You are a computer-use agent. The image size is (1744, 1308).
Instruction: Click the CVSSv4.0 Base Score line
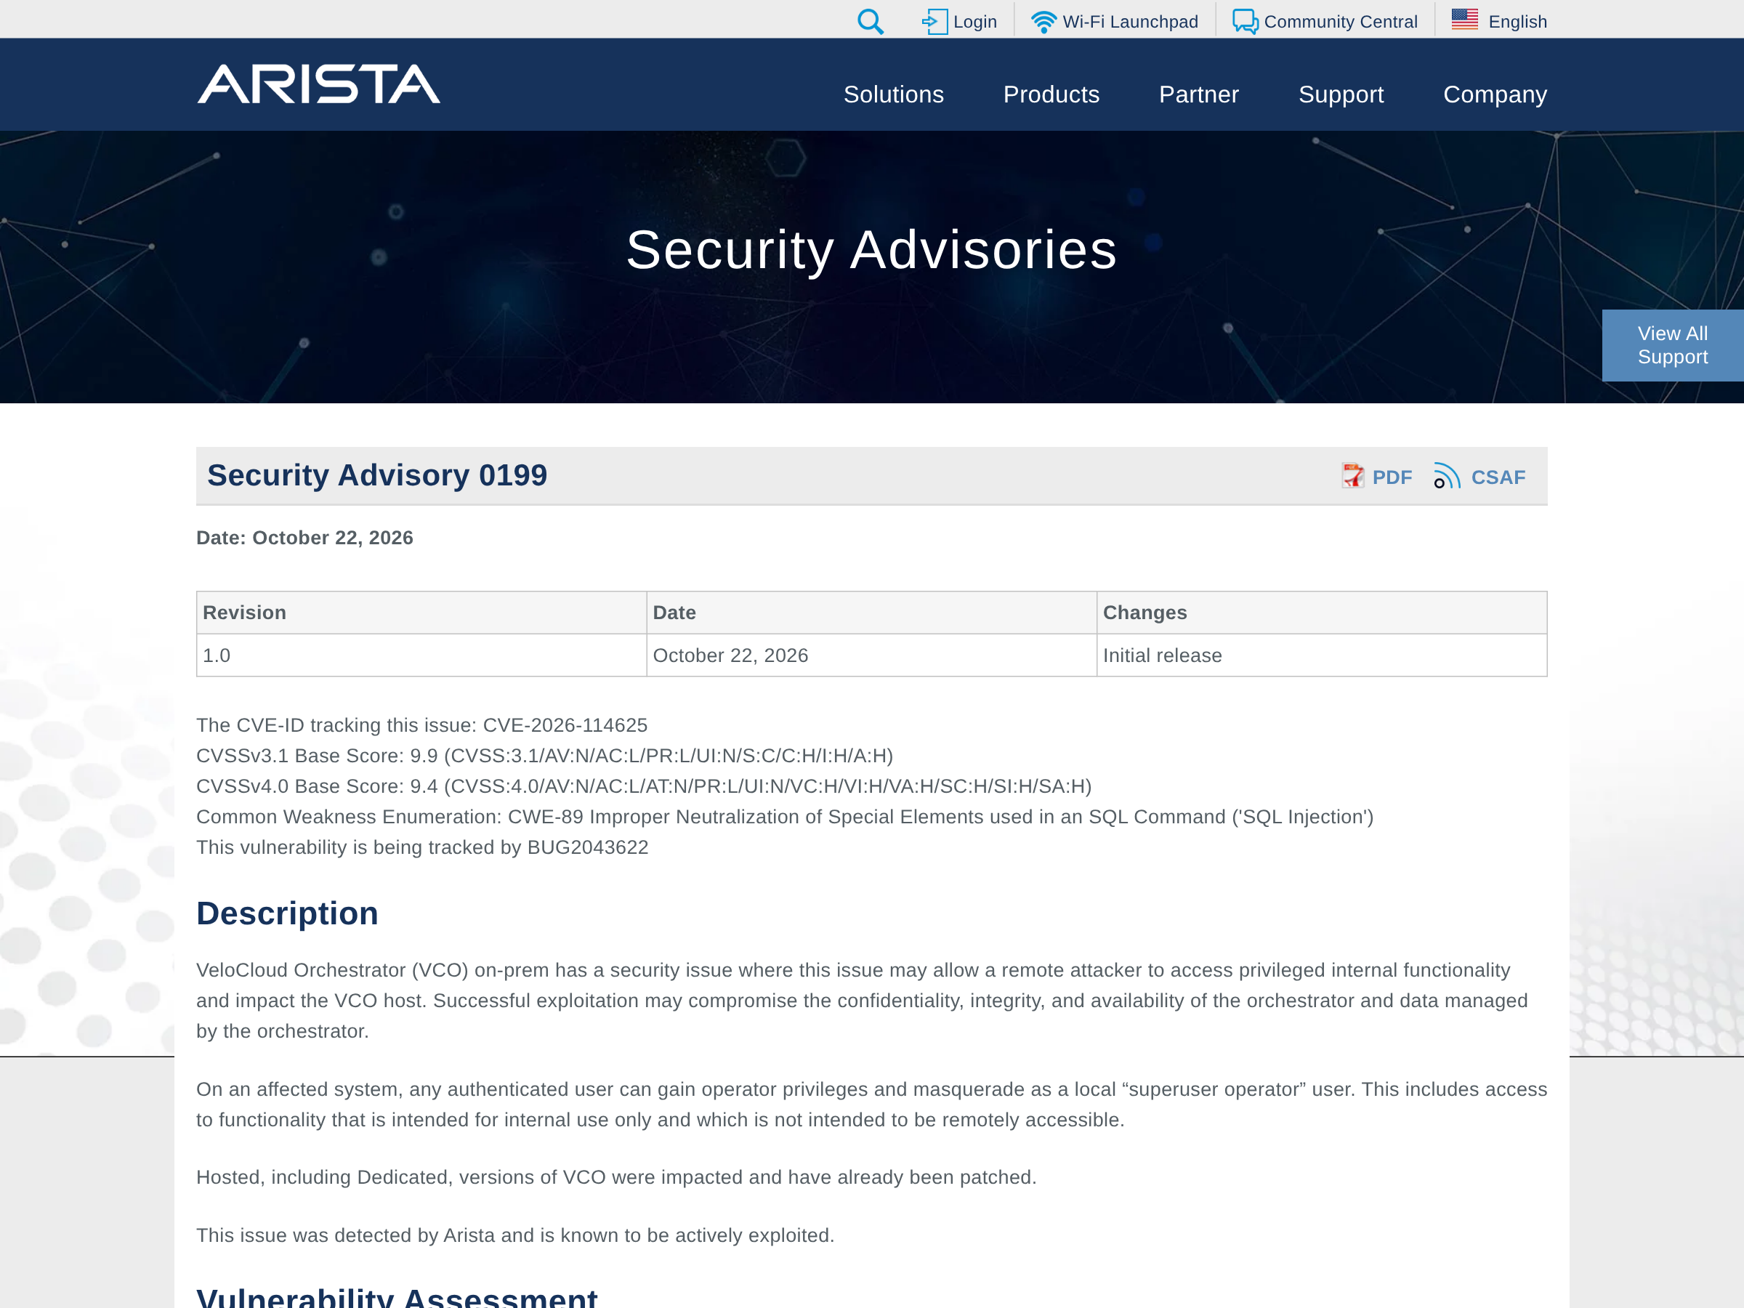click(644, 786)
